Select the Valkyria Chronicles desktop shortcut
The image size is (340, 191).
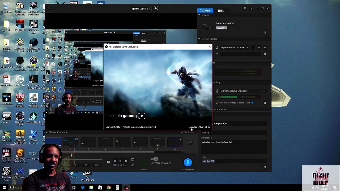33,100
